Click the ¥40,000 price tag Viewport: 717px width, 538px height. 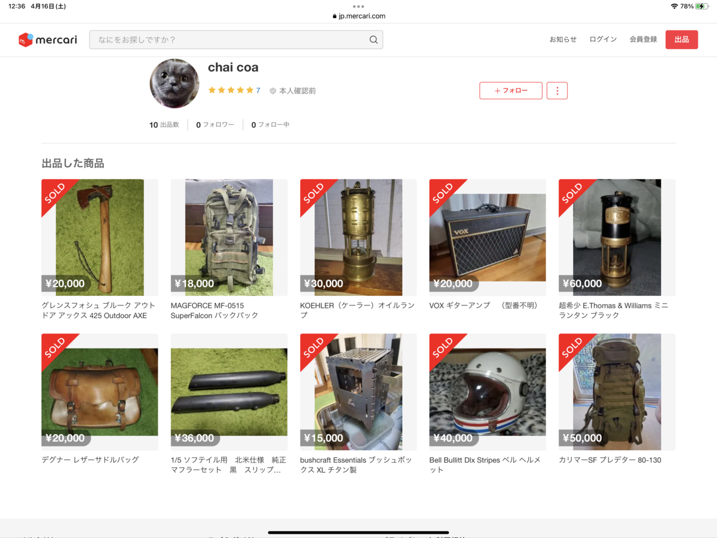tap(454, 438)
